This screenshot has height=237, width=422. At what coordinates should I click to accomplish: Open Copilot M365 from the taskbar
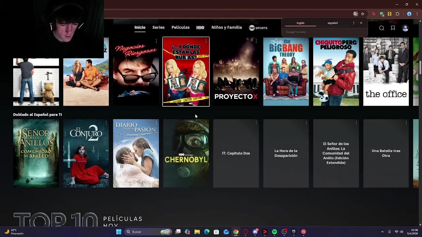pos(187,232)
